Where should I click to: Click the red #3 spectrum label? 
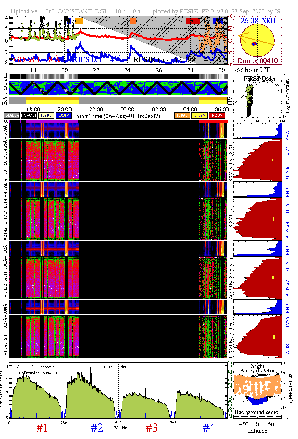[152, 428]
